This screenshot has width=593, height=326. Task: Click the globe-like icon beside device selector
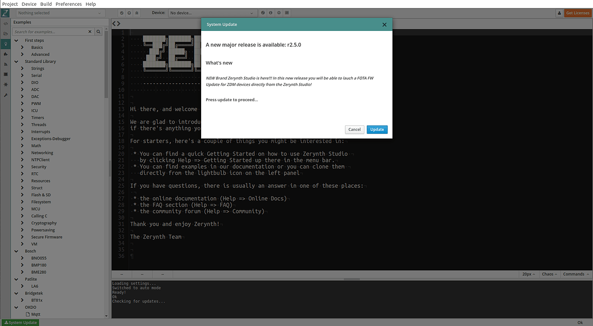(263, 13)
